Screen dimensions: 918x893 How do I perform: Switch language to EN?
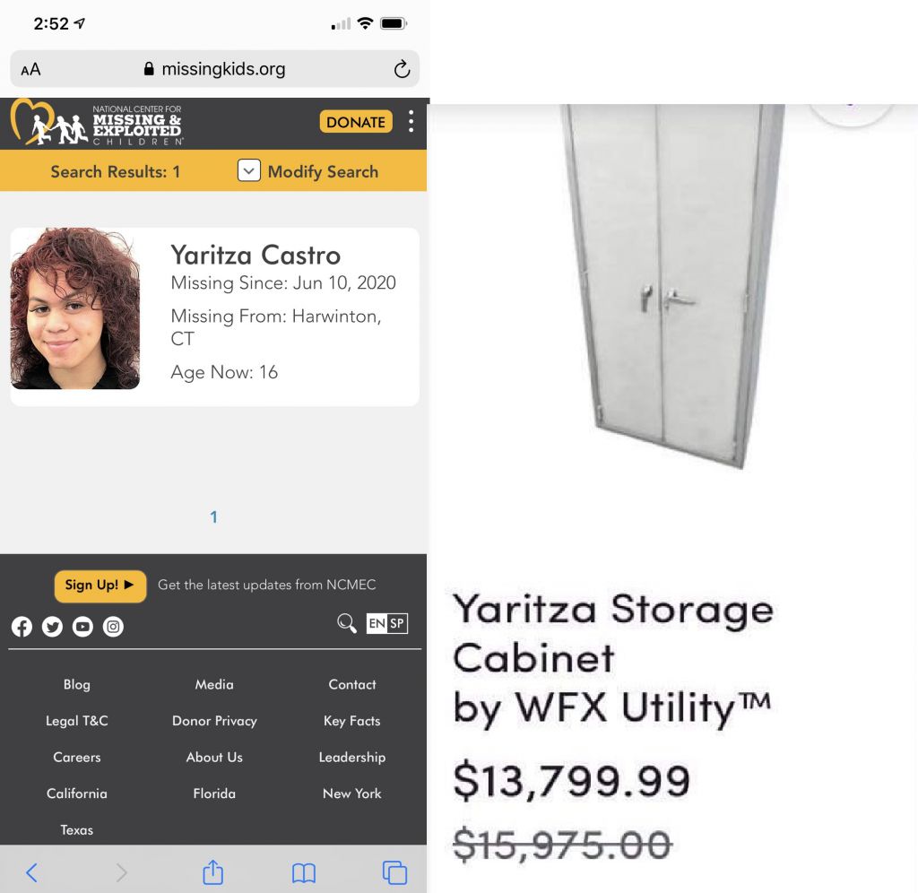click(x=377, y=623)
